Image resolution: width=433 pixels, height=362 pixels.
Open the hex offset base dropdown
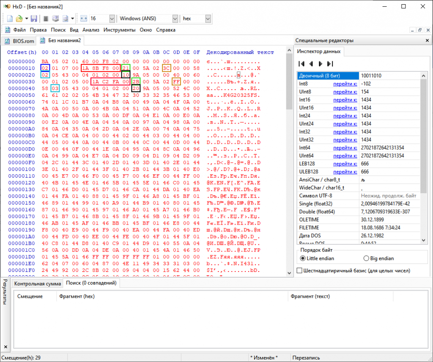click(208, 19)
